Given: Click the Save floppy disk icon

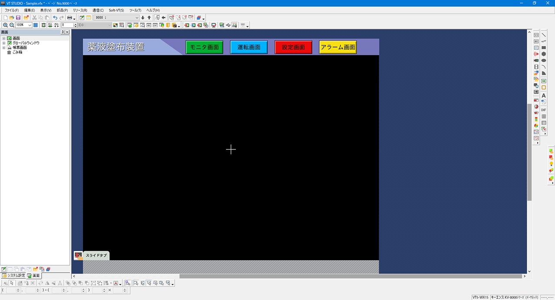Looking at the screenshot, I should tap(18, 18).
